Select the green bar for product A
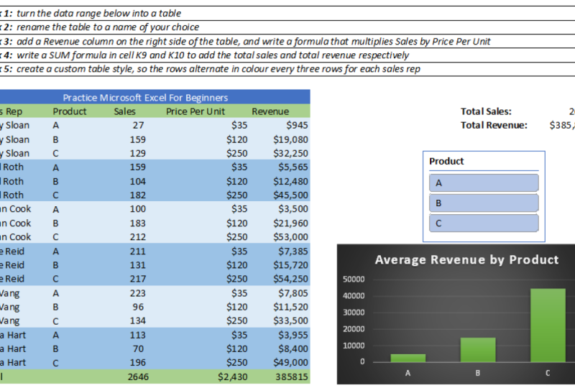Viewport: 575px width, 388px height. pos(408,359)
